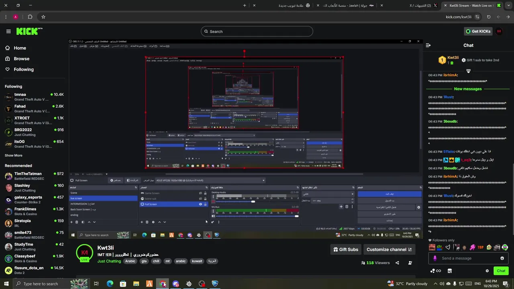Collapse the chat panel icon
The image size is (514, 289).
pos(428,45)
